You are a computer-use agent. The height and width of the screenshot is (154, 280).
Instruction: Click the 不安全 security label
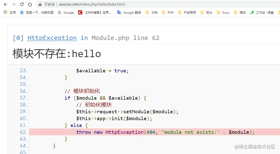50,4
